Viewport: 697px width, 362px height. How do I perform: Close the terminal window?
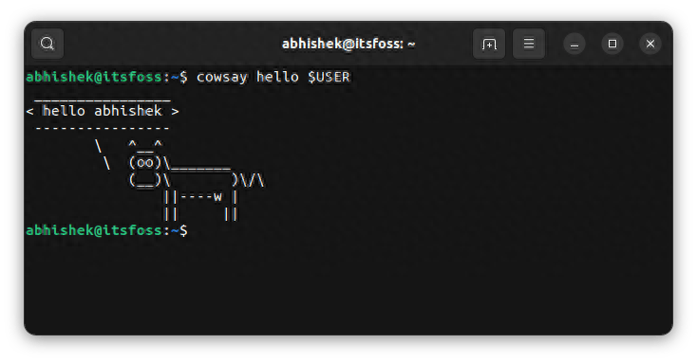(650, 44)
